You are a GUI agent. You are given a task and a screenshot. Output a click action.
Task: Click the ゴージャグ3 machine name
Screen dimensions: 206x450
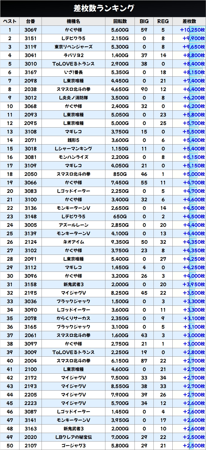(73, 446)
